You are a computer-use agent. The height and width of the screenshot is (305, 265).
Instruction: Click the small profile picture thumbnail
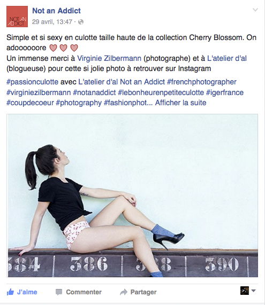[x=245, y=291]
